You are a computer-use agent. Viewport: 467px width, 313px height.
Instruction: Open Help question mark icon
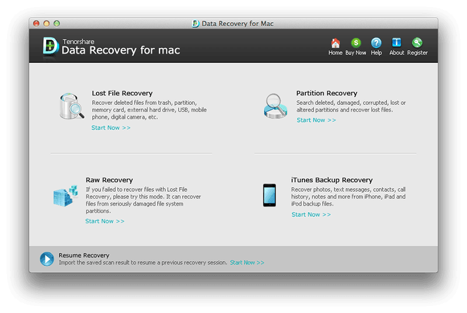(x=376, y=43)
